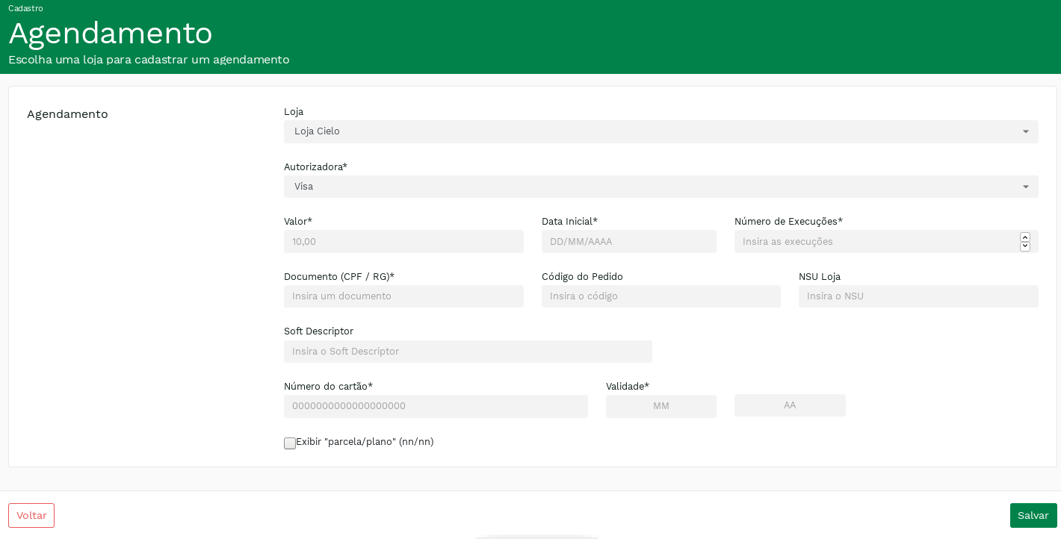Image resolution: width=1061 pixels, height=539 pixels.
Task: Focus the Soft Descriptor input
Action: (x=468, y=352)
